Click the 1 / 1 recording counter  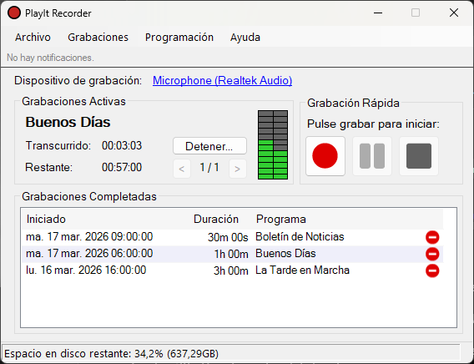coord(209,168)
